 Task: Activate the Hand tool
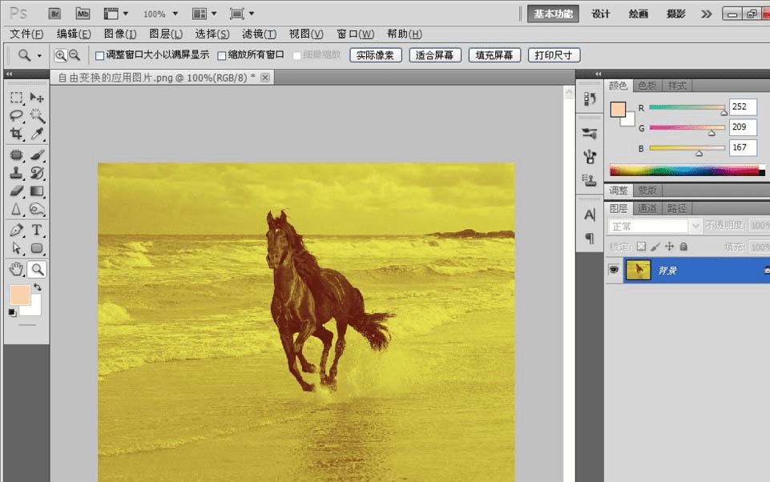pyautogui.click(x=16, y=269)
